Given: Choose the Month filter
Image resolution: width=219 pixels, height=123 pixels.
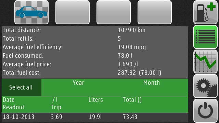Looking at the screenshot, I should click(x=151, y=83).
